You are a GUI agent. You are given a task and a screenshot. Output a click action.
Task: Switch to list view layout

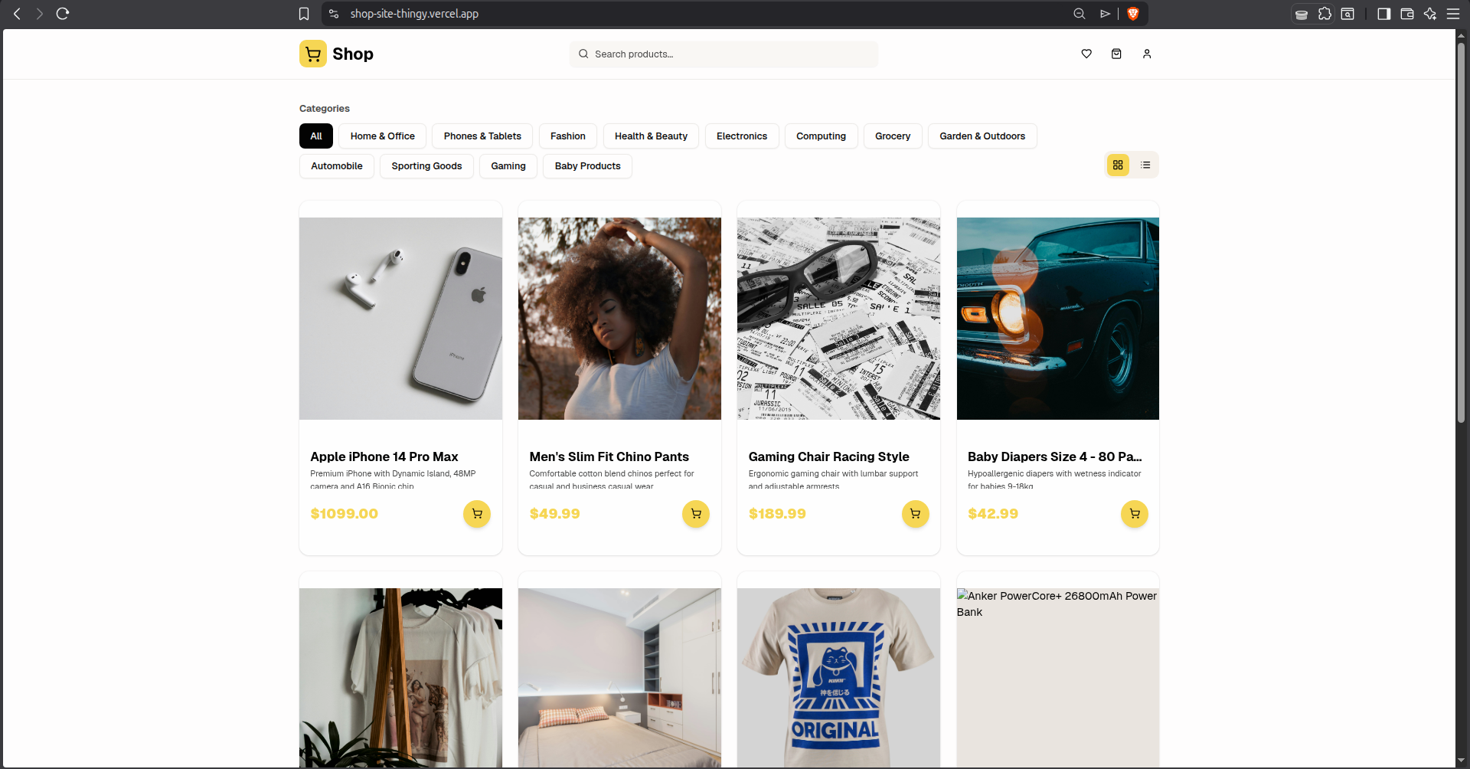click(x=1145, y=165)
